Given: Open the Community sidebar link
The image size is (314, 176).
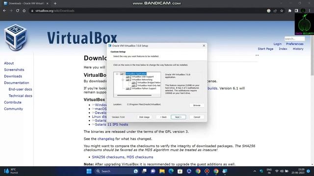Looking at the screenshot, I should 13,109.
